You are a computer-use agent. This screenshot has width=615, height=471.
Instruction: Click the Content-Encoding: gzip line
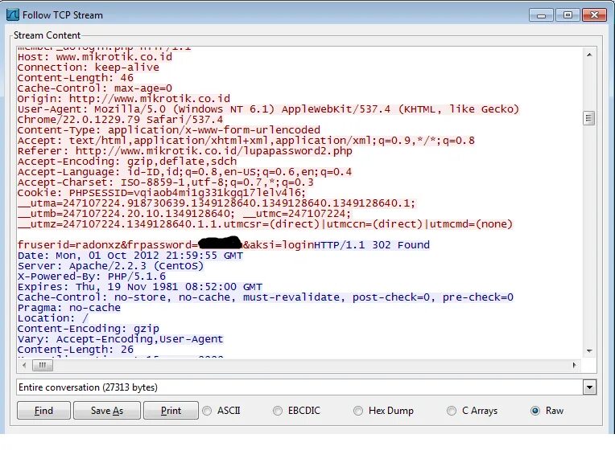[x=89, y=329]
